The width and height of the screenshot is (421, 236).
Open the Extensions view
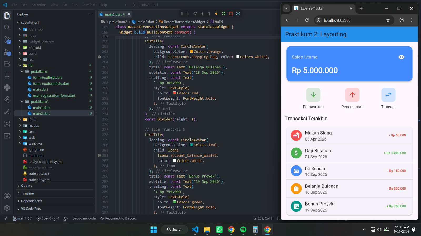click(7, 64)
